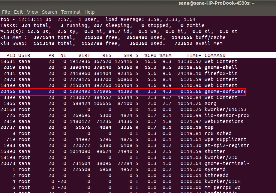Click the SHR column header
The image size is (276, 193).
click(128, 55)
